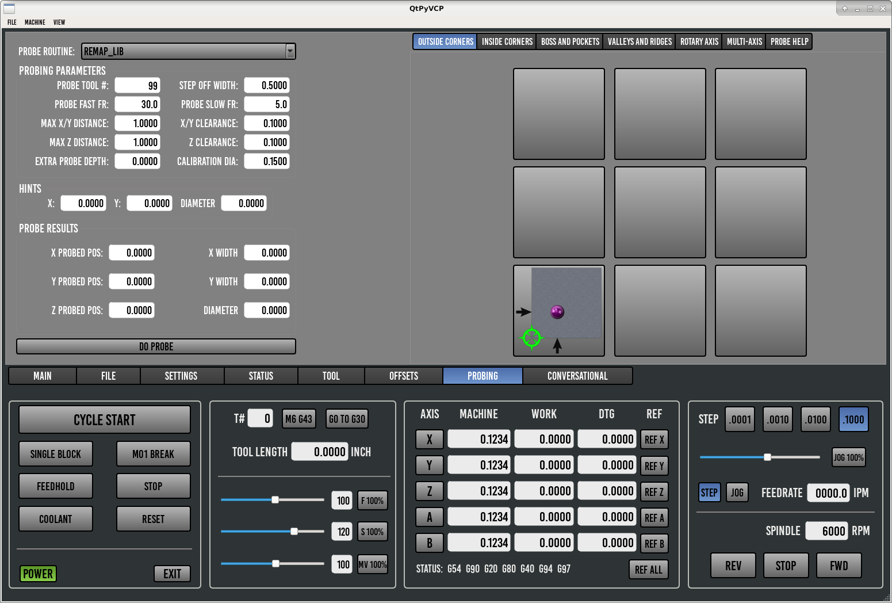Adjust the jog speed slider
Image resolution: width=892 pixels, height=603 pixels.
pyautogui.click(x=760, y=457)
